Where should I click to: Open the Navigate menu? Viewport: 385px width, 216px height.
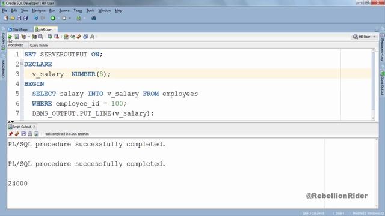[x=38, y=11]
